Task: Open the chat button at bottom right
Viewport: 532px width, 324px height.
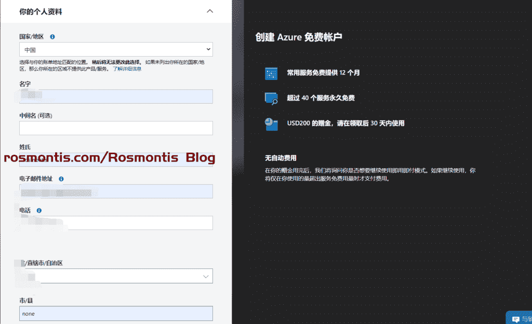Action: (x=519, y=318)
